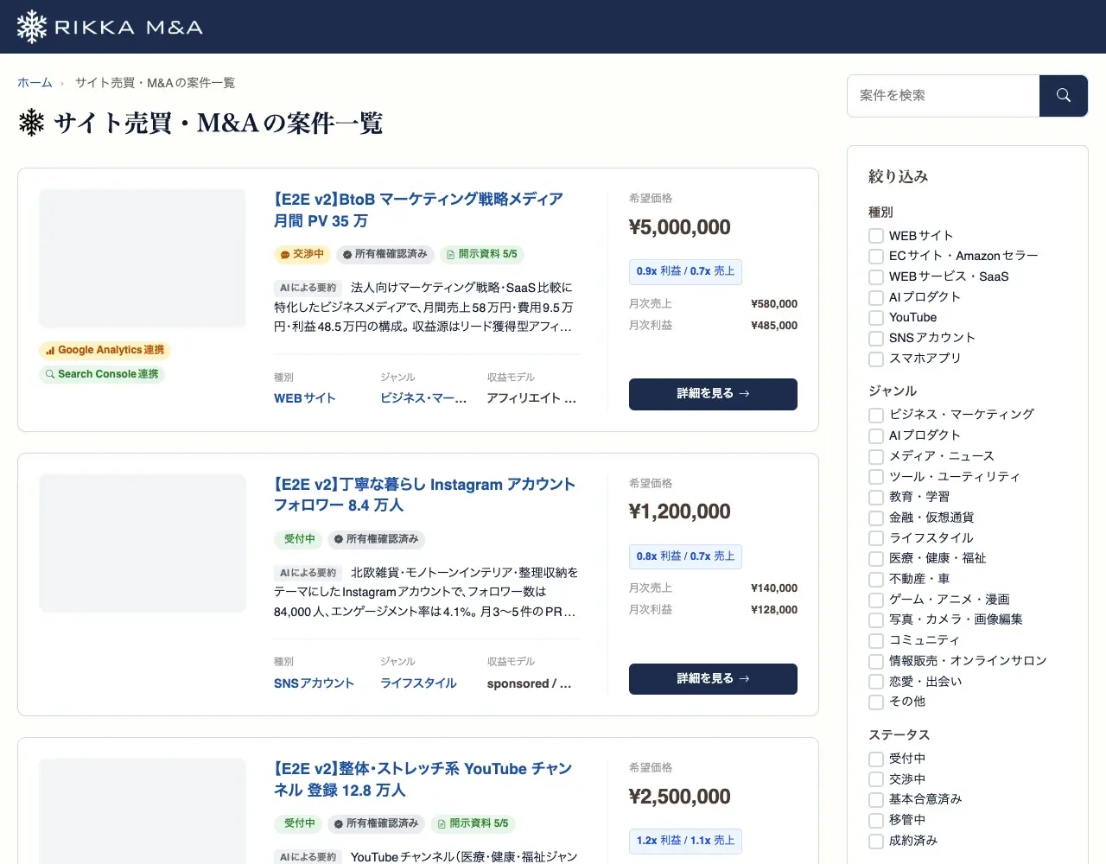Click the 交渉中 status badge on BtoB listing
1106x864 pixels.
(x=302, y=254)
